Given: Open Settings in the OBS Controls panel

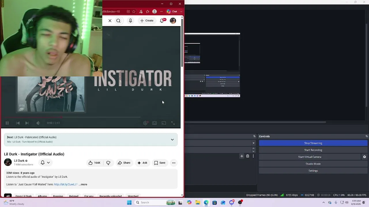Looking at the screenshot, I should (313, 171).
